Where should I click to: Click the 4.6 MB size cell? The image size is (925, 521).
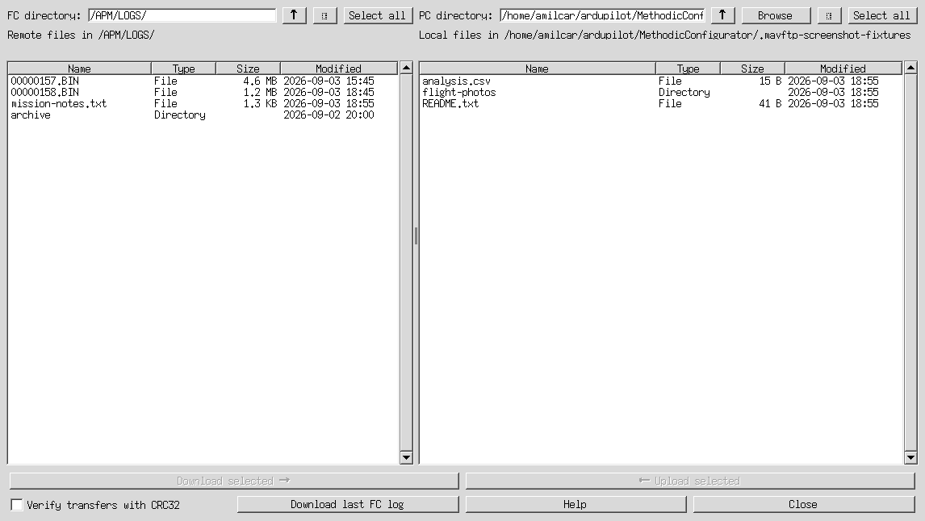tap(260, 81)
